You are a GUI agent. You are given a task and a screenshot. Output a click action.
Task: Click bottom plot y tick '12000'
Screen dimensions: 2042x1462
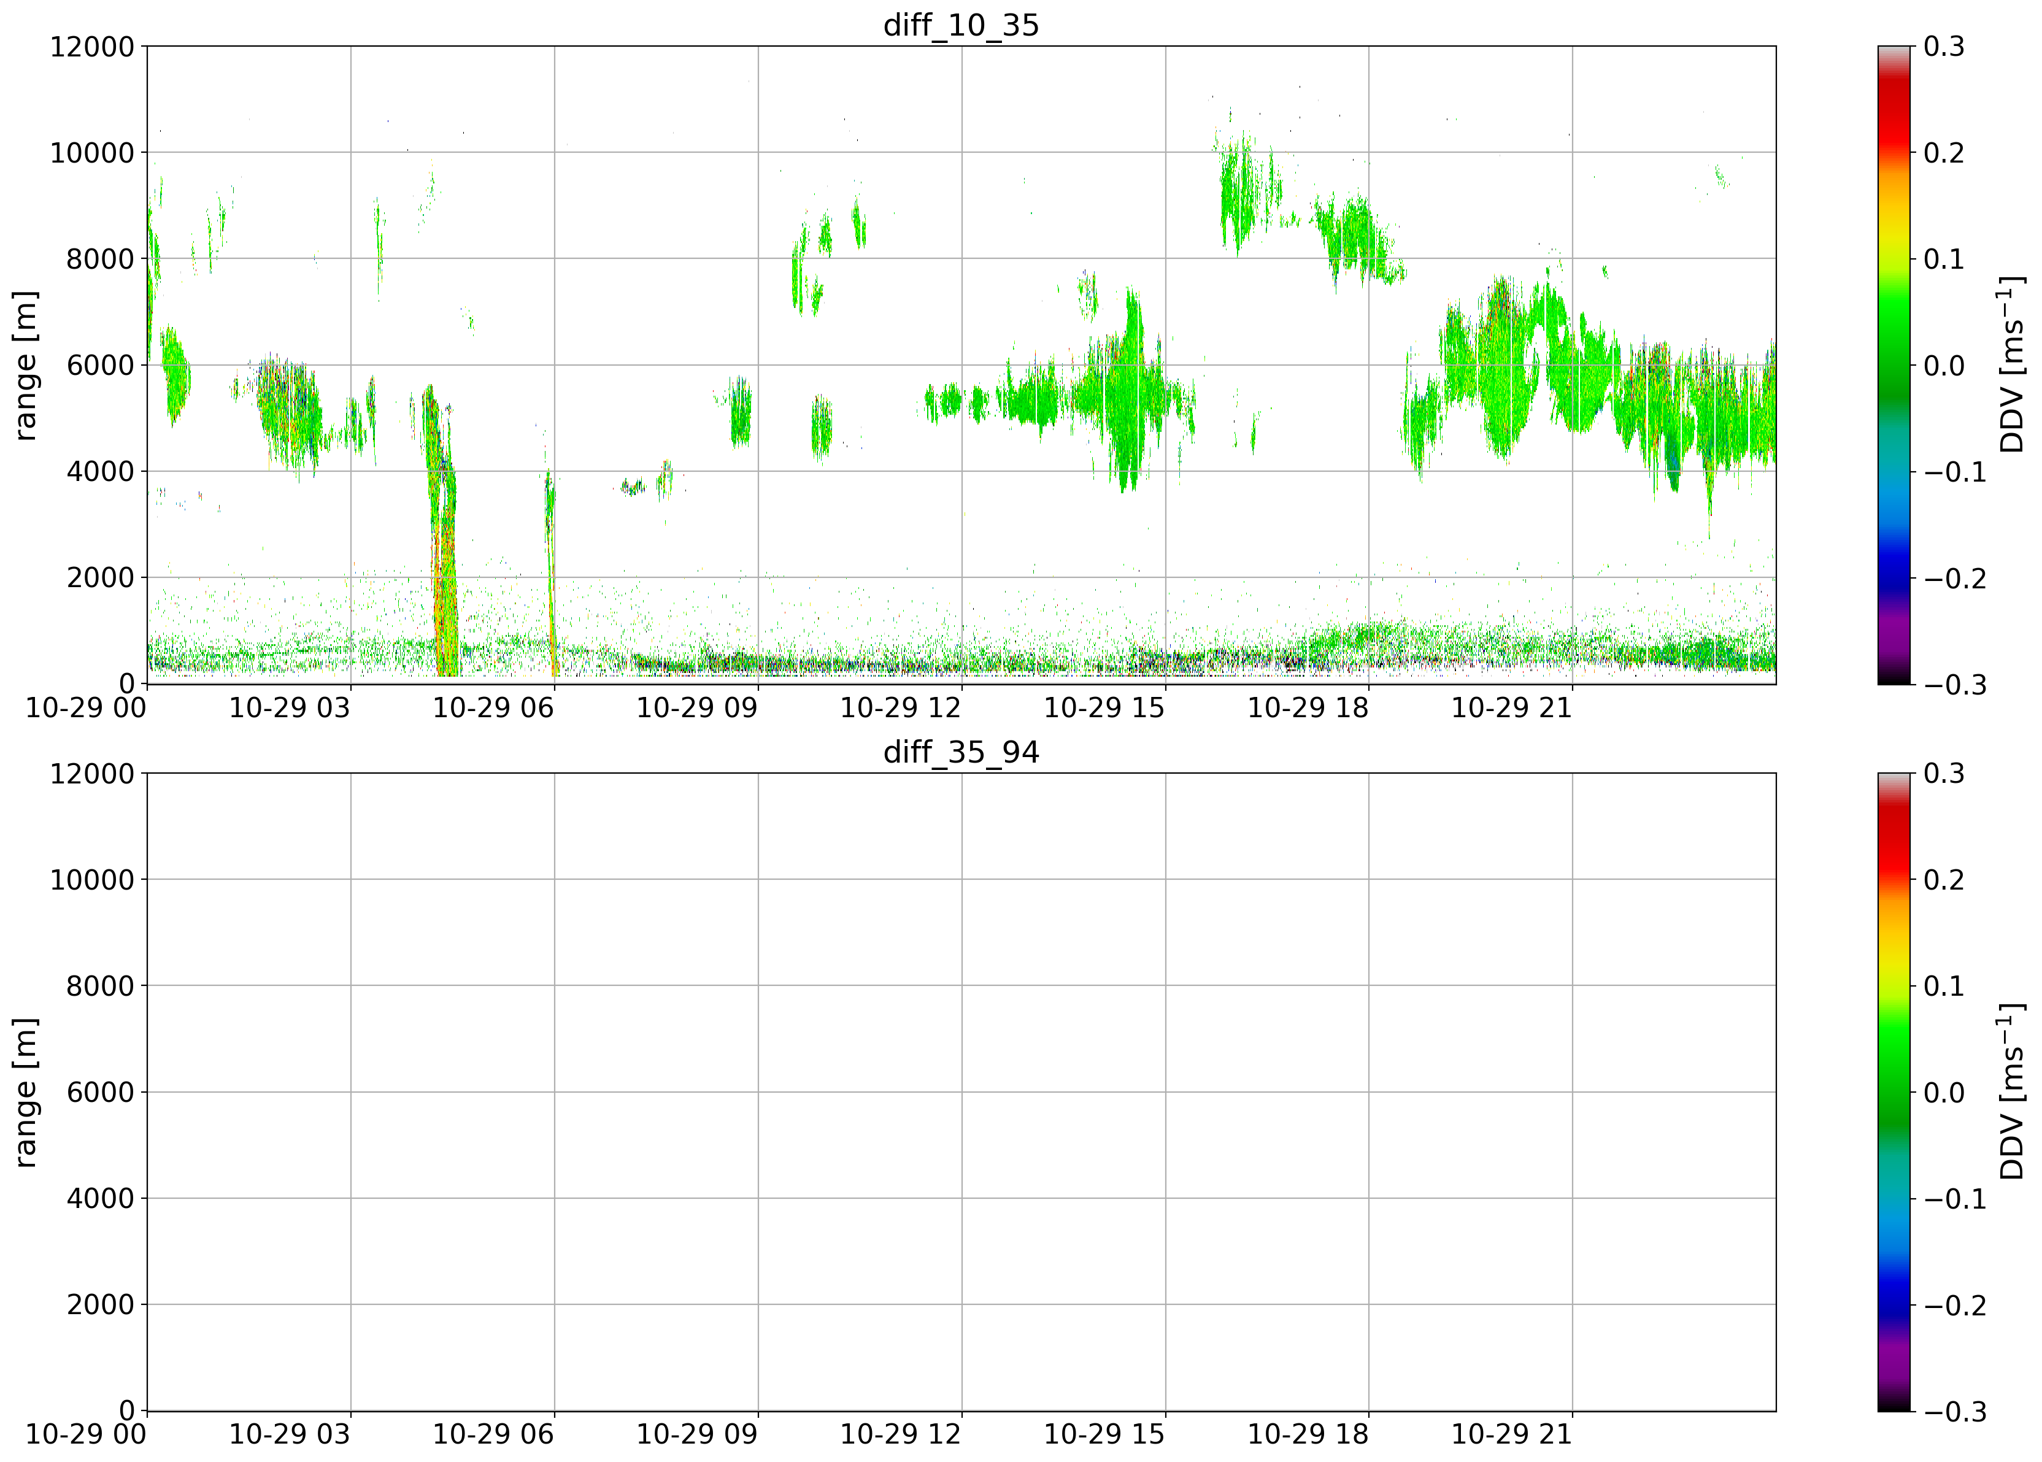click(92, 774)
